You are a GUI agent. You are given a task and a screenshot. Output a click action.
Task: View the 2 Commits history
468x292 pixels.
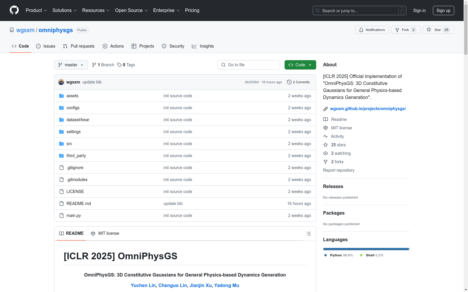[x=298, y=82]
